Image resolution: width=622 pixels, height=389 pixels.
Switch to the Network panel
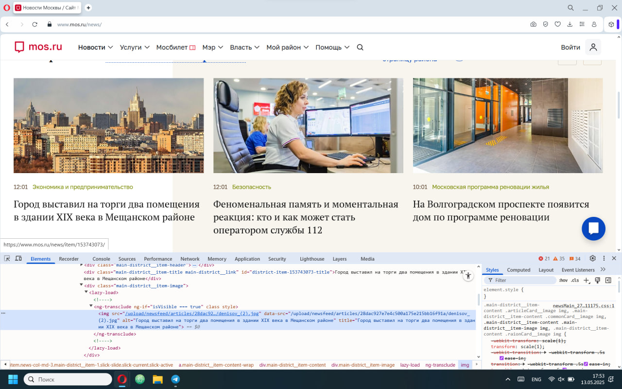(190, 259)
